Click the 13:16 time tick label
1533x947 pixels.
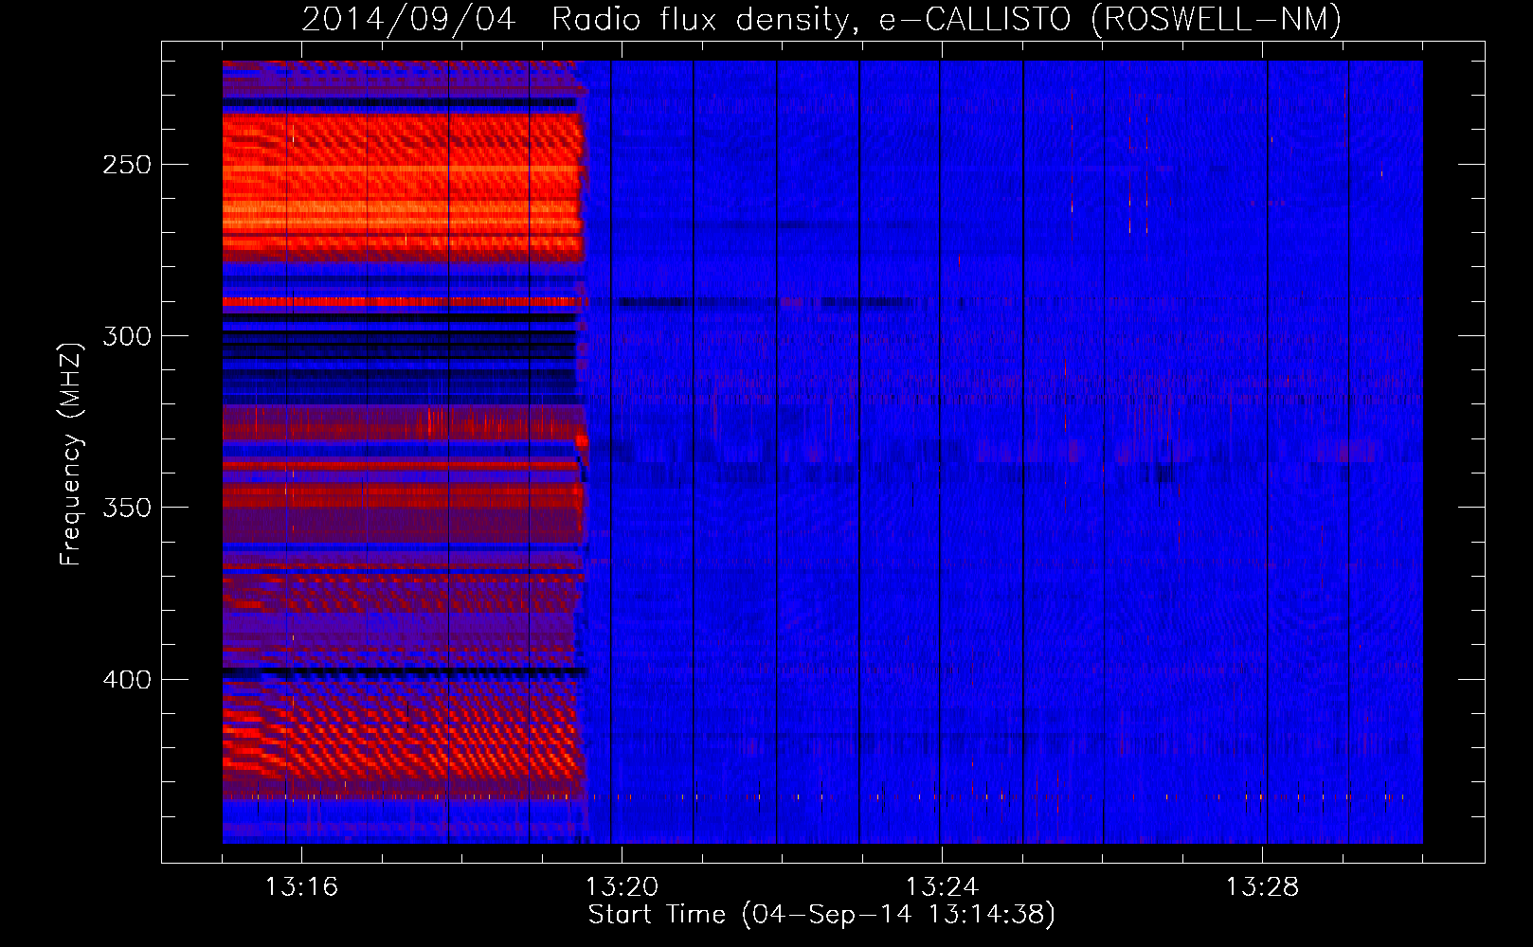point(301,887)
